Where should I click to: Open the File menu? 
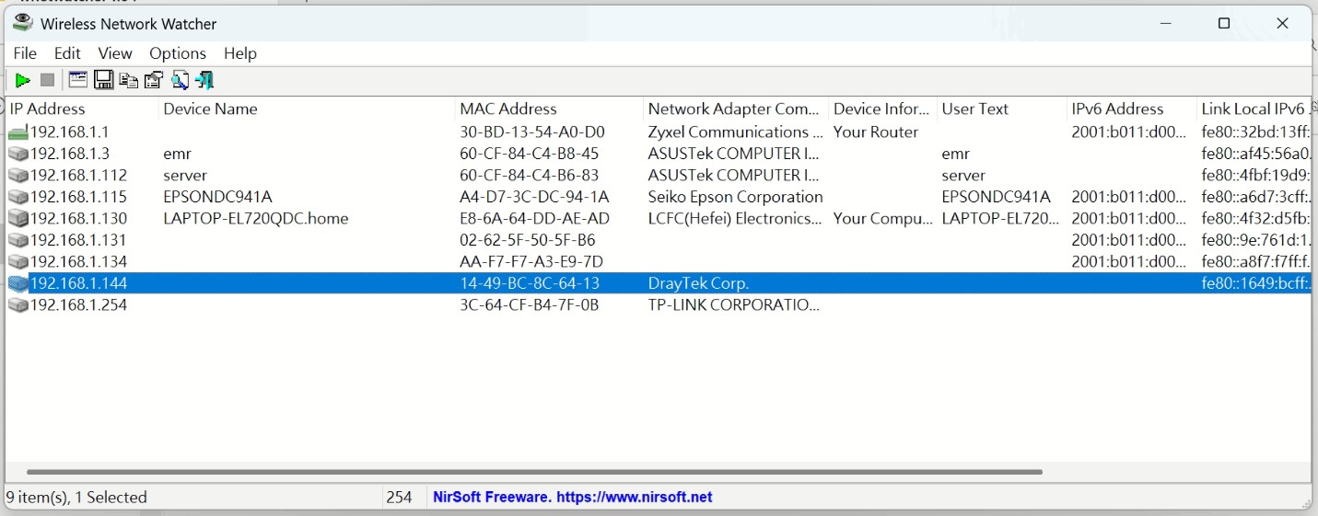(x=25, y=53)
